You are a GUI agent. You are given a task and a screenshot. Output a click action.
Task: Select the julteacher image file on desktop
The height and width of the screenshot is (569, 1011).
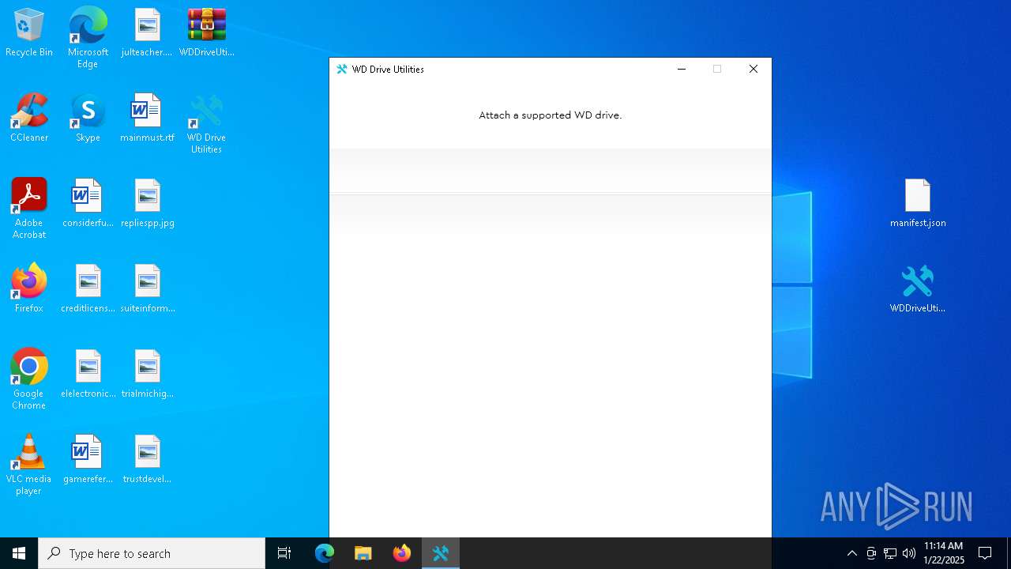[x=147, y=33]
